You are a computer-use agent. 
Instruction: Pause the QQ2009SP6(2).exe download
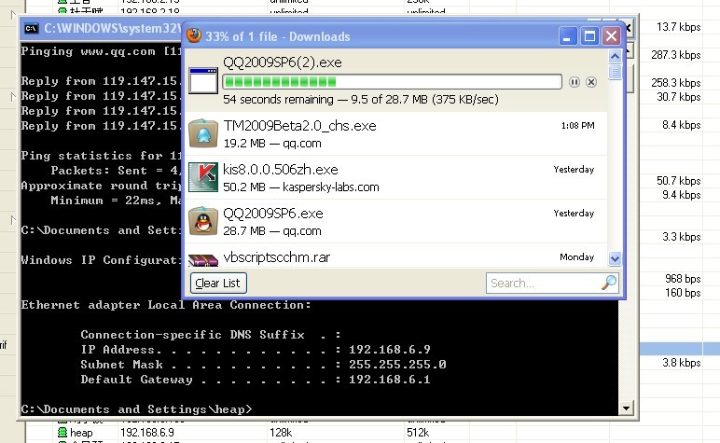(x=574, y=82)
